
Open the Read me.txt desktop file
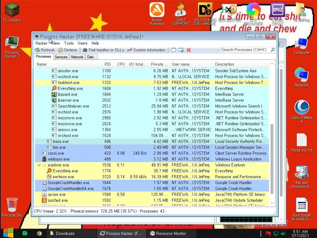point(302,143)
